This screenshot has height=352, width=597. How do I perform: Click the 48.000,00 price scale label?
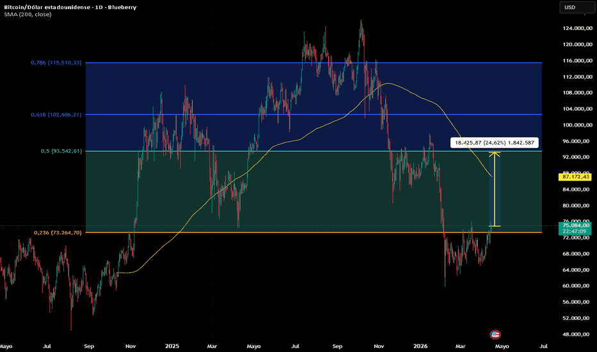[x=577, y=334]
